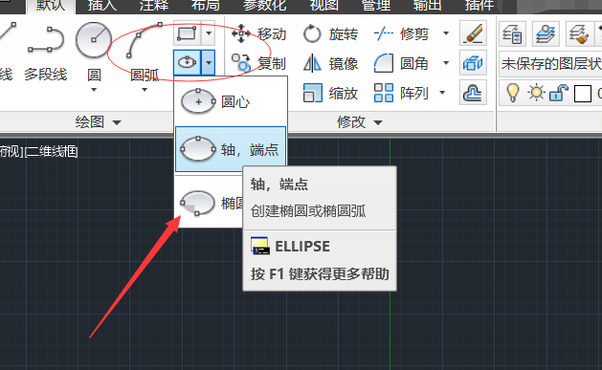Image resolution: width=602 pixels, height=370 pixels.
Task: Open the Trim (修剪) dropdown arrow
Action: pos(446,33)
